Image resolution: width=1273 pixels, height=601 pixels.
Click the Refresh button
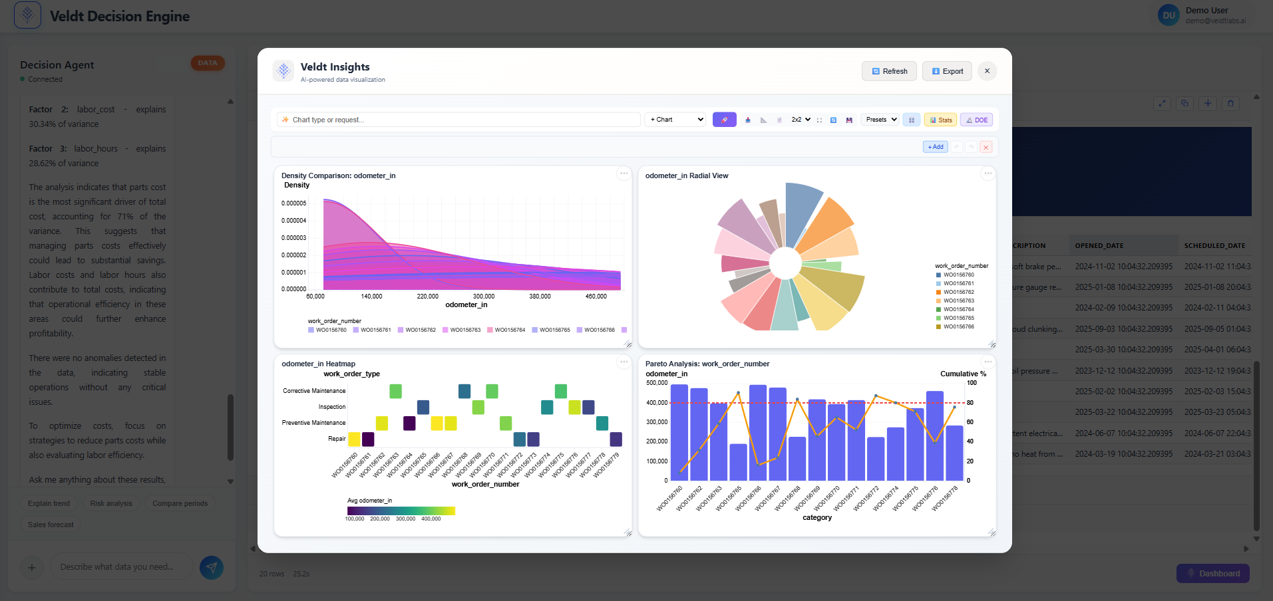889,71
